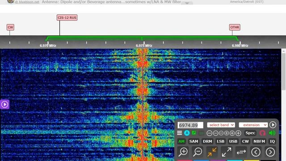Open the select band dropdown
The height and width of the screenshot is (161, 286).
point(221,125)
